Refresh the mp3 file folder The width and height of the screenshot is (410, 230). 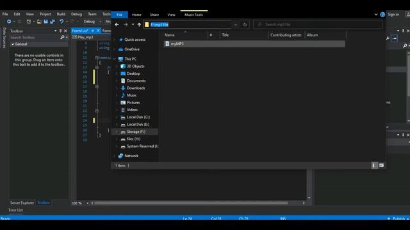tap(245, 24)
